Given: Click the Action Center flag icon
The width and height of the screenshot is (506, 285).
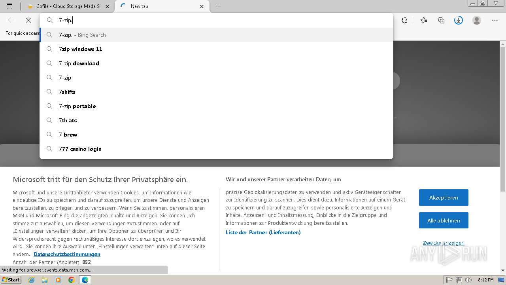Looking at the screenshot, I should coord(449,280).
